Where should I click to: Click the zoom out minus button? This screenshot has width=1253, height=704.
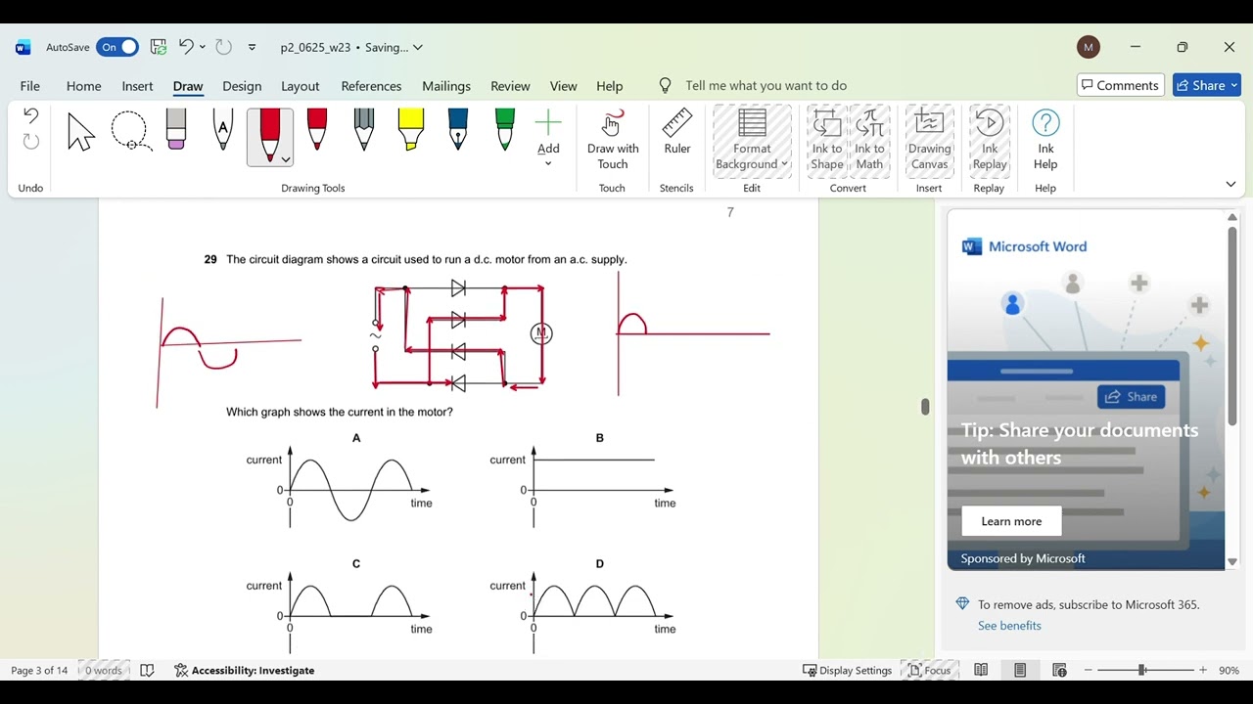[x=1089, y=671]
